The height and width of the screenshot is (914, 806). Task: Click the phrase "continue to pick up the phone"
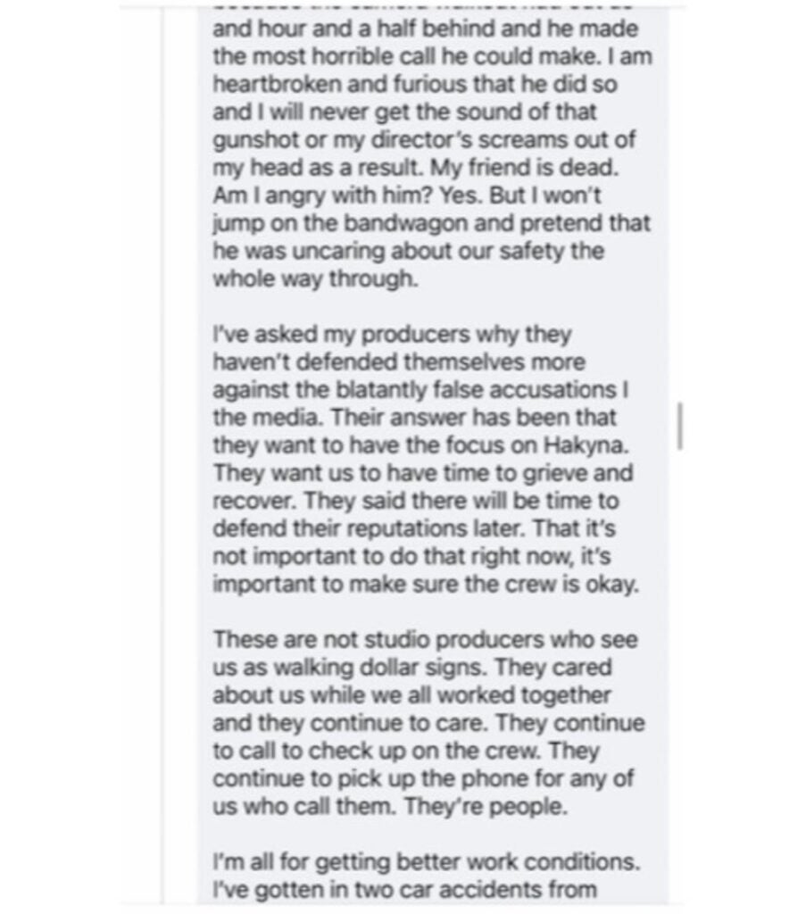pos(367,779)
